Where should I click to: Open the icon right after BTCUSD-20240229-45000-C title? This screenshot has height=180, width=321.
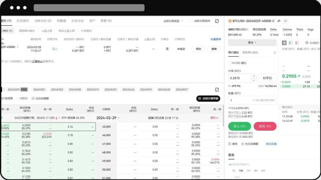[279, 21]
